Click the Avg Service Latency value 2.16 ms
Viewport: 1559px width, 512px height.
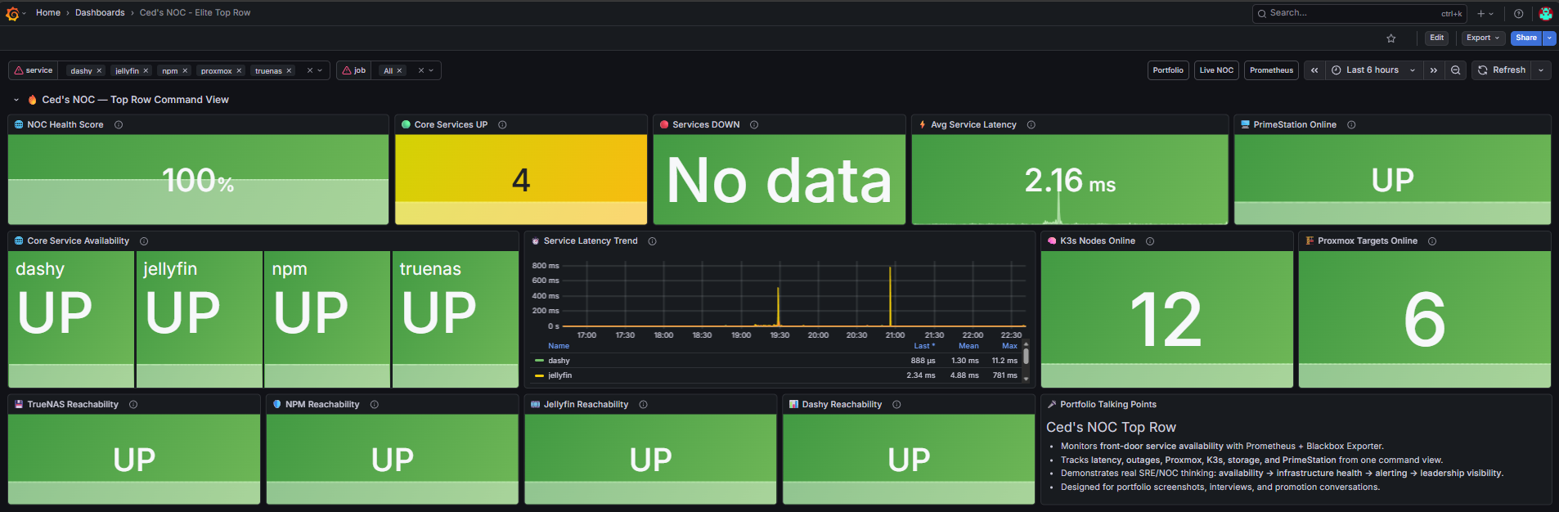tap(1070, 181)
